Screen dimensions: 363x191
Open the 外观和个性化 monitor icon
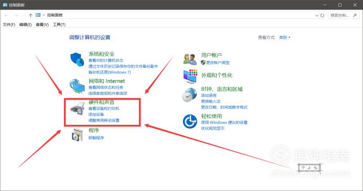190,77
